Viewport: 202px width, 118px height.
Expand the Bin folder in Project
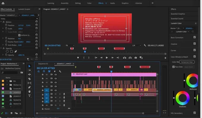(x=7, y=81)
